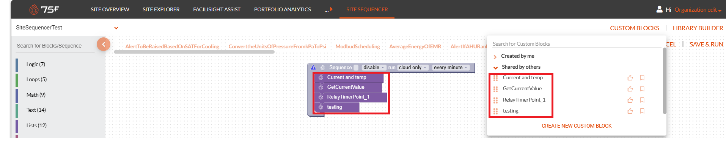Bookmark the testing custom block

pyautogui.click(x=642, y=111)
